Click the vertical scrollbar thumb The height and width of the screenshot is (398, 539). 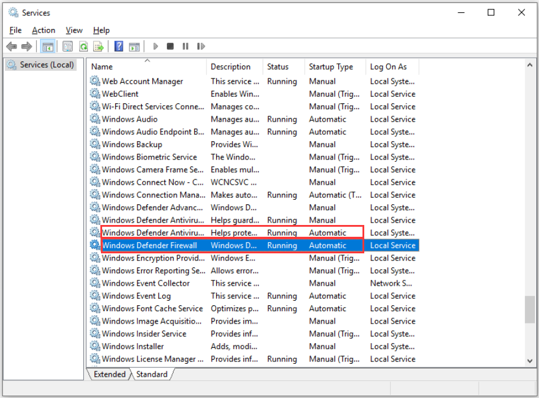click(x=530, y=309)
